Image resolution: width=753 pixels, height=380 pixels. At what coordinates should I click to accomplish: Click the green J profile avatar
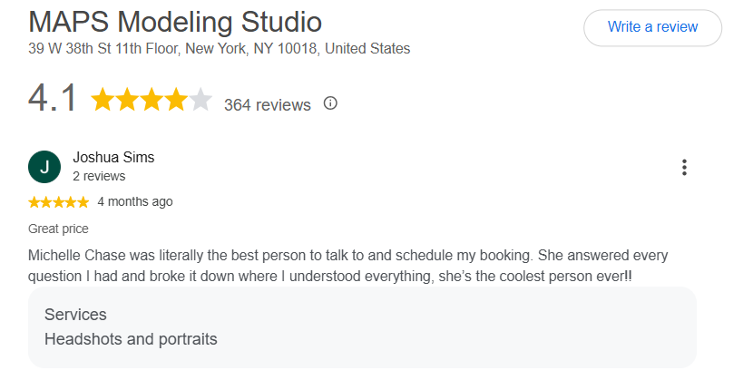pyautogui.click(x=44, y=167)
